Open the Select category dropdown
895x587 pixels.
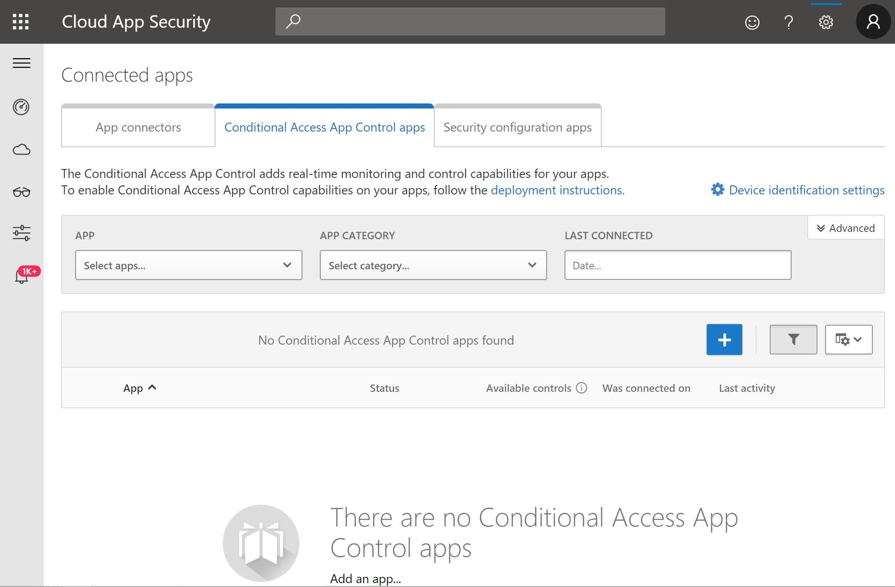coord(433,265)
